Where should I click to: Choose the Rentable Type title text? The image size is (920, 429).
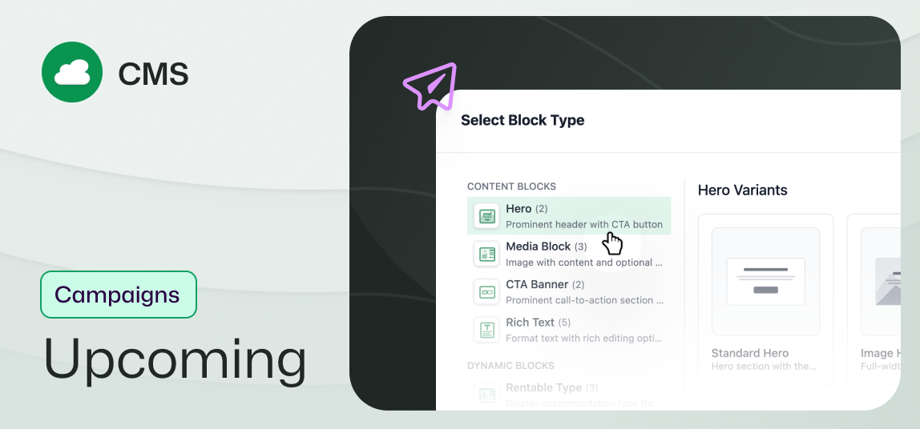(x=543, y=387)
